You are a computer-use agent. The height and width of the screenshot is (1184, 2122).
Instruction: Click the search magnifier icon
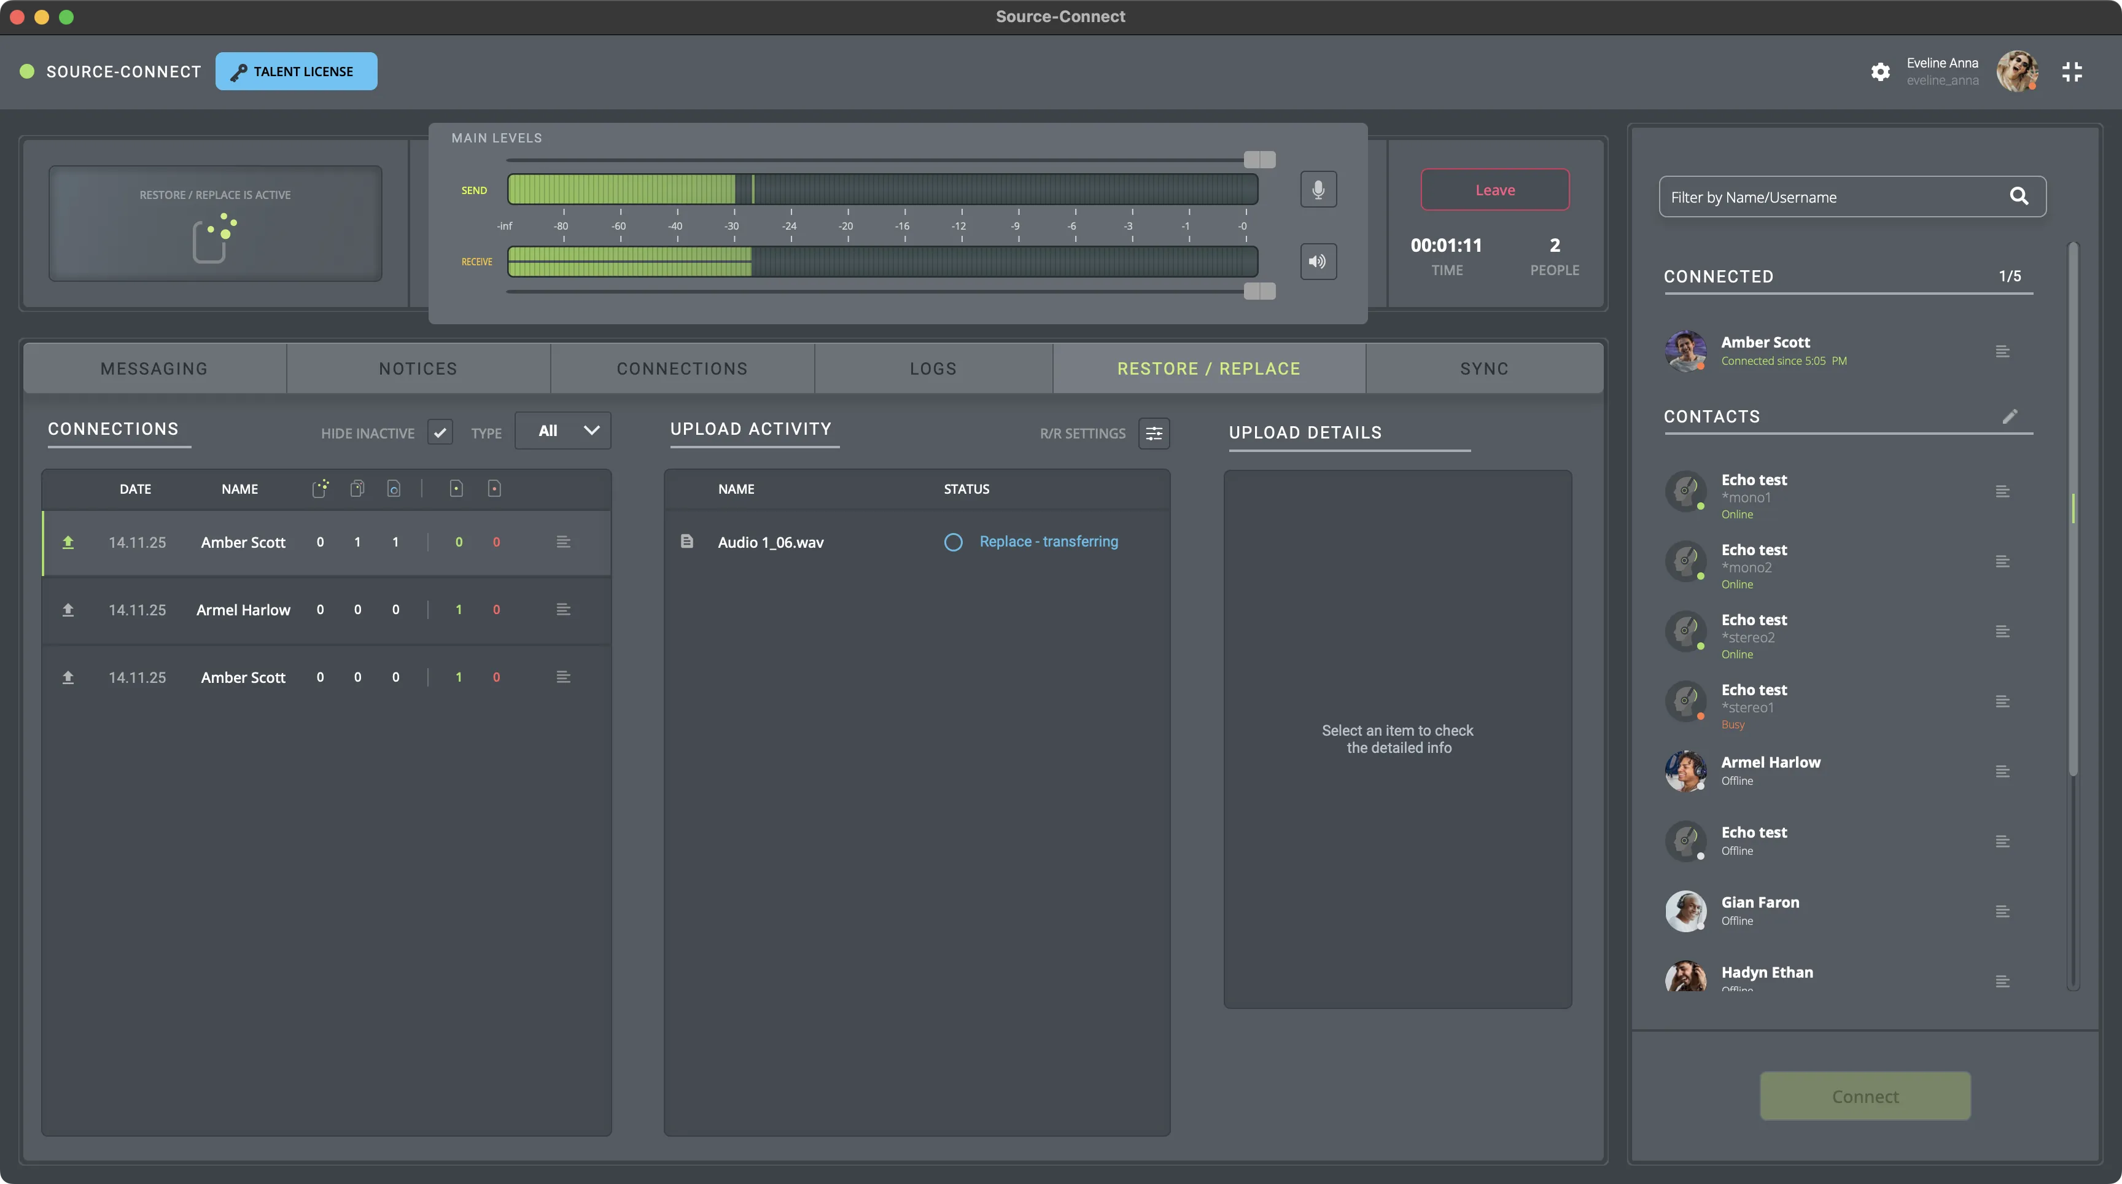(x=2018, y=196)
